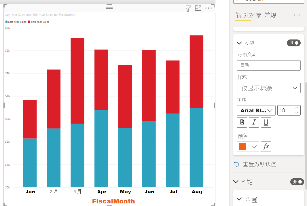Enter focus mode for the chart
The width and height of the screenshot is (307, 206).
[198, 8]
